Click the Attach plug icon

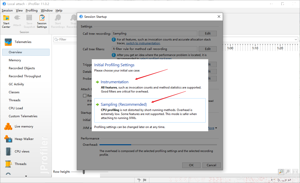(x=17, y=18)
